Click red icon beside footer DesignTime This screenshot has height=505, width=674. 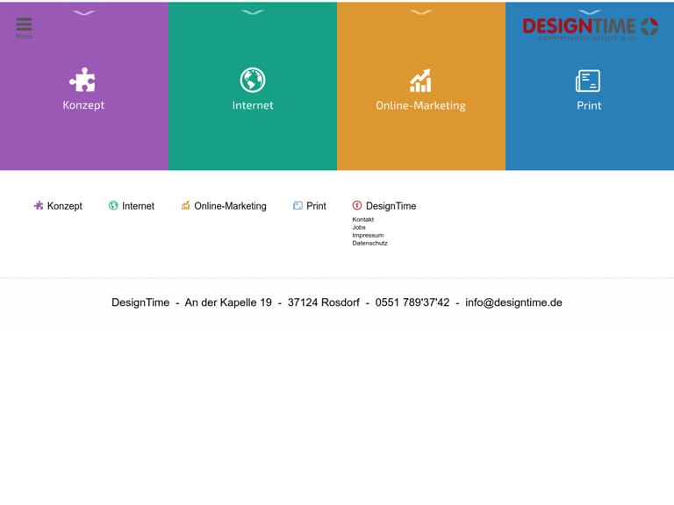tap(357, 206)
